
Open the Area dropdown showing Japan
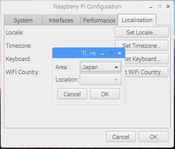tap(101, 67)
